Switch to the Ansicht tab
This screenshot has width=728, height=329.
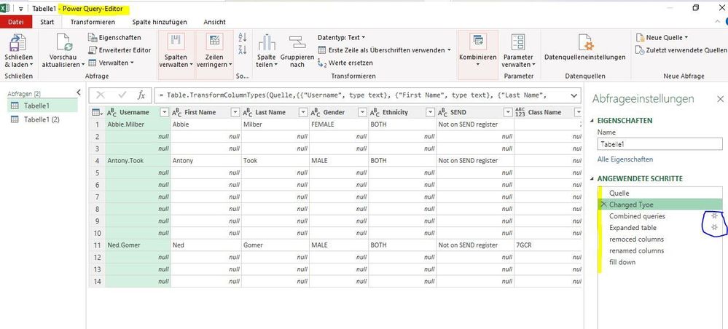[x=214, y=22]
